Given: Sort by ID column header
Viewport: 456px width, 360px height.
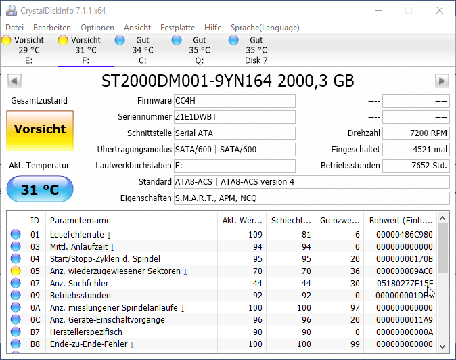Looking at the screenshot, I should click(x=35, y=221).
